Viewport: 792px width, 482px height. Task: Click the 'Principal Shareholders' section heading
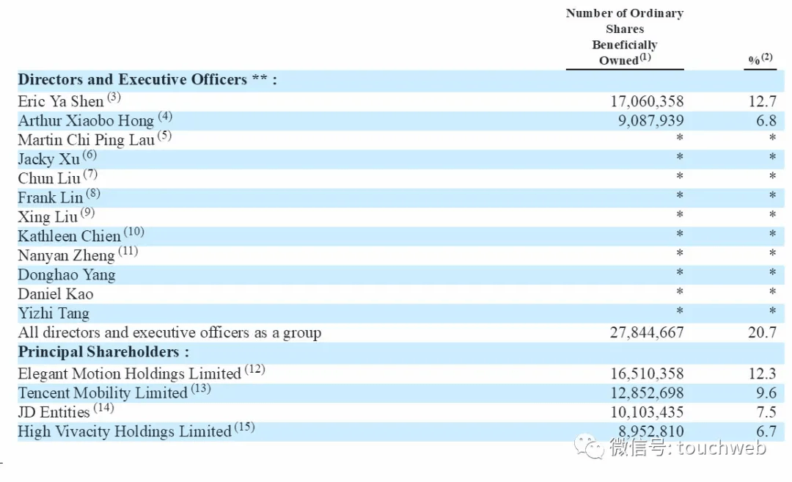(x=103, y=351)
